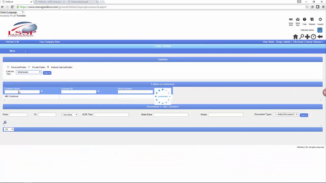Select the Personal Folder radio button
The image size is (326, 183).
(8, 67)
